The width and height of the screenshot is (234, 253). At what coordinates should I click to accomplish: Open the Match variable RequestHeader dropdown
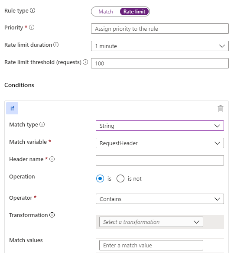click(x=160, y=143)
